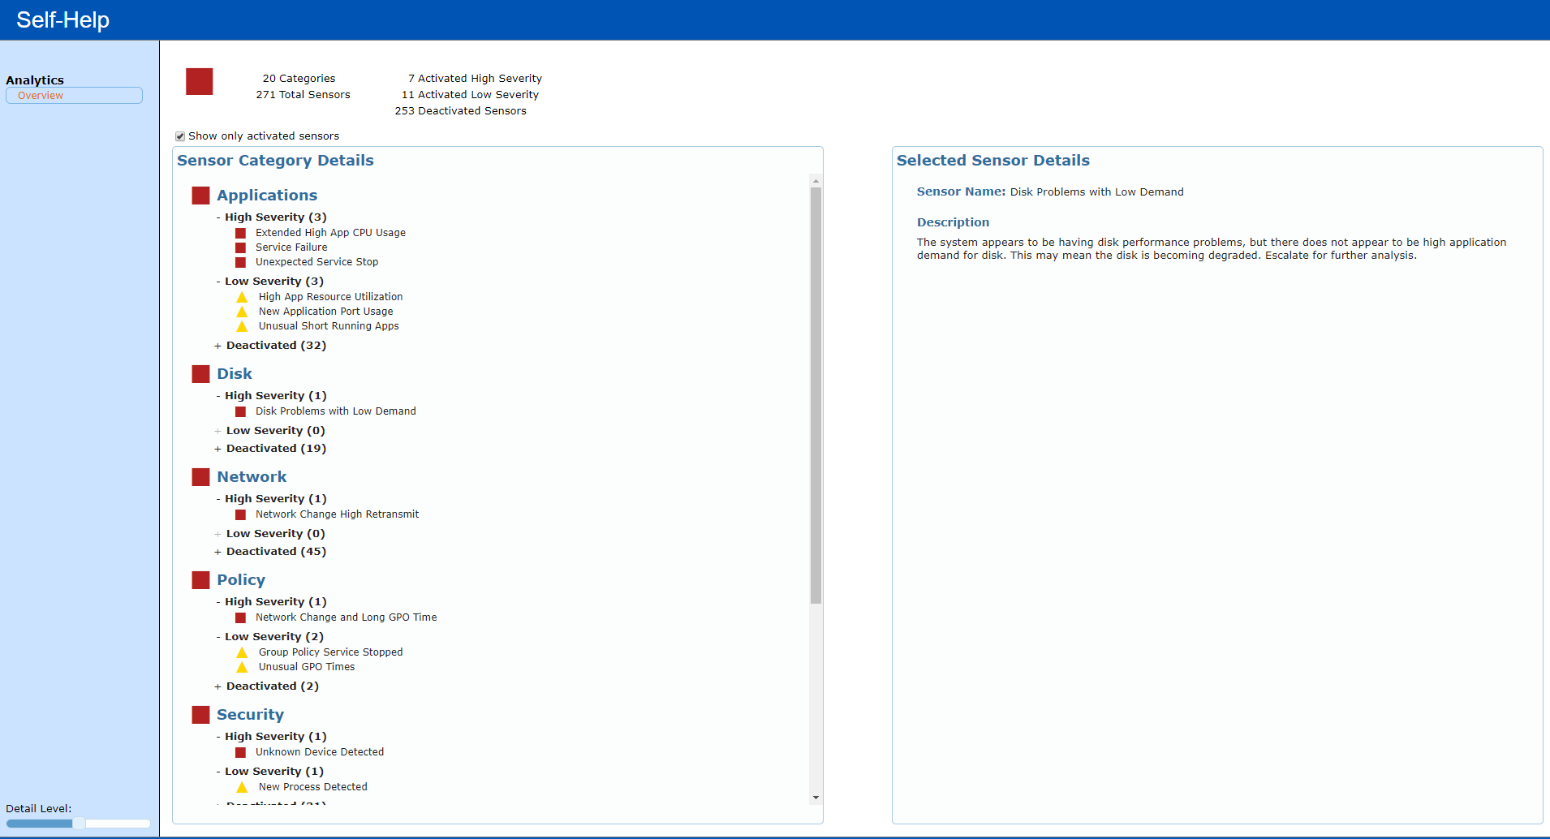Select the High App Resource Utilization sensor
This screenshot has height=839, width=1550.
(x=330, y=297)
